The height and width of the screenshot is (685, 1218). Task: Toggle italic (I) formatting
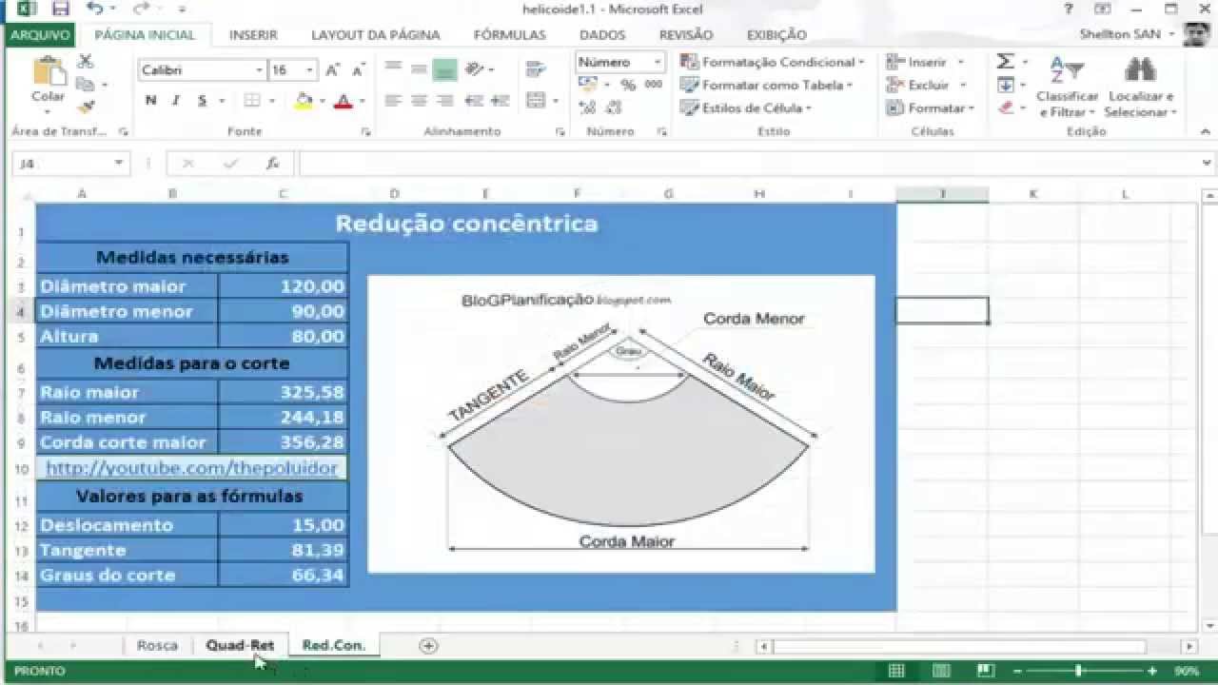coord(177,101)
